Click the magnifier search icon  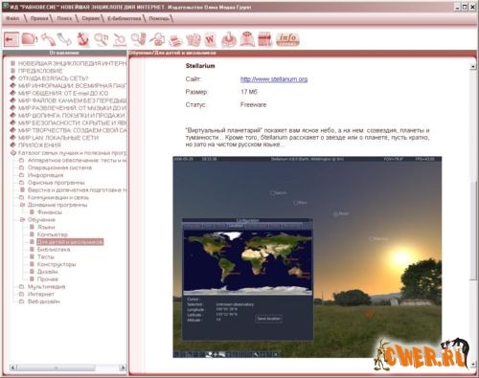pyautogui.click(x=102, y=39)
